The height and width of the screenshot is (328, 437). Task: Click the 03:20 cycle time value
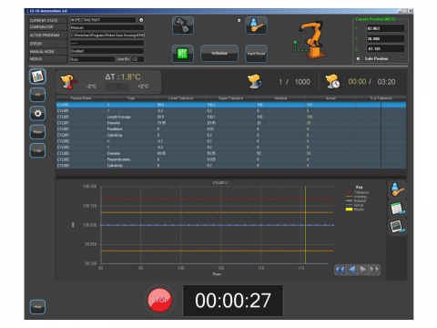386,82
